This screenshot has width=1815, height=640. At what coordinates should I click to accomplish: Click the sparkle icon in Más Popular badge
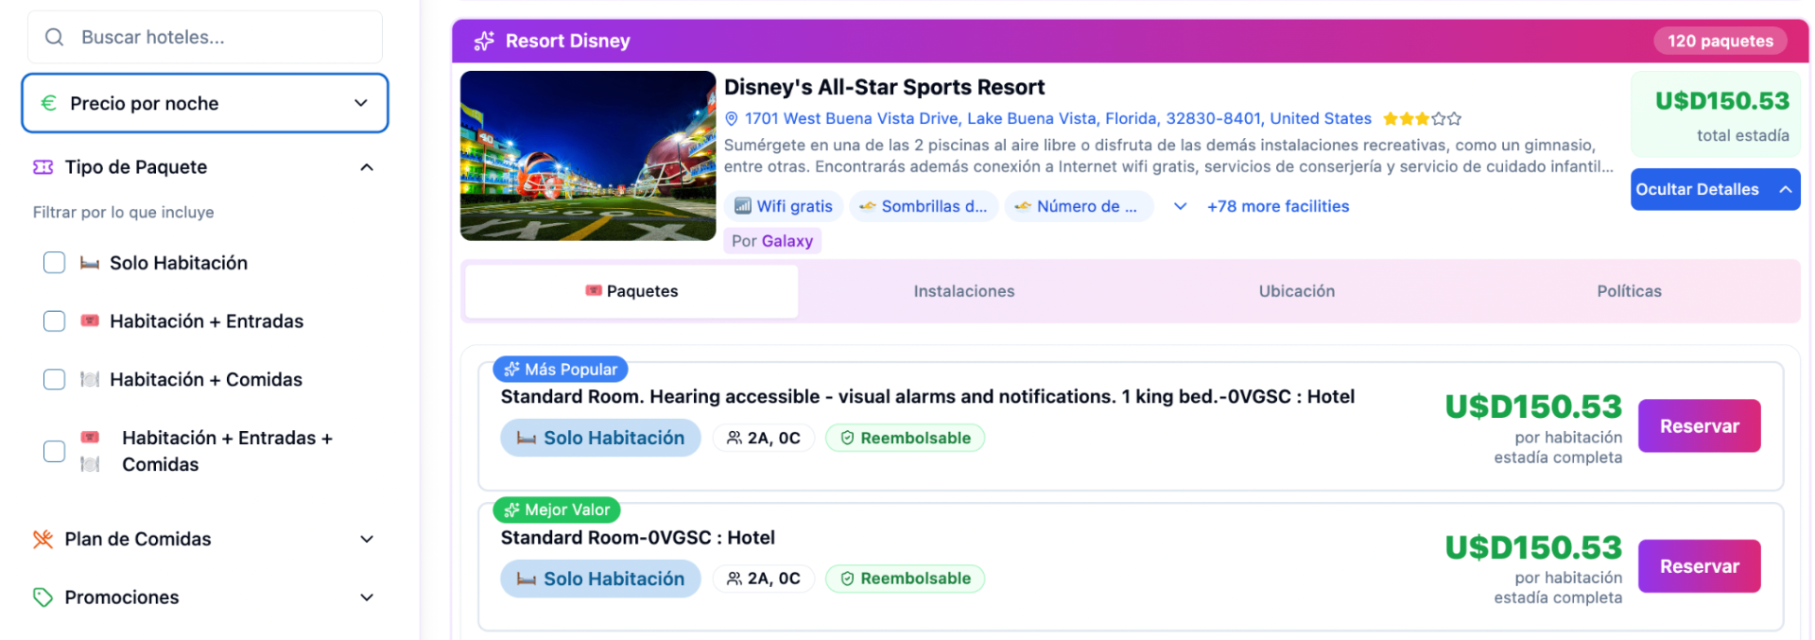coord(511,370)
